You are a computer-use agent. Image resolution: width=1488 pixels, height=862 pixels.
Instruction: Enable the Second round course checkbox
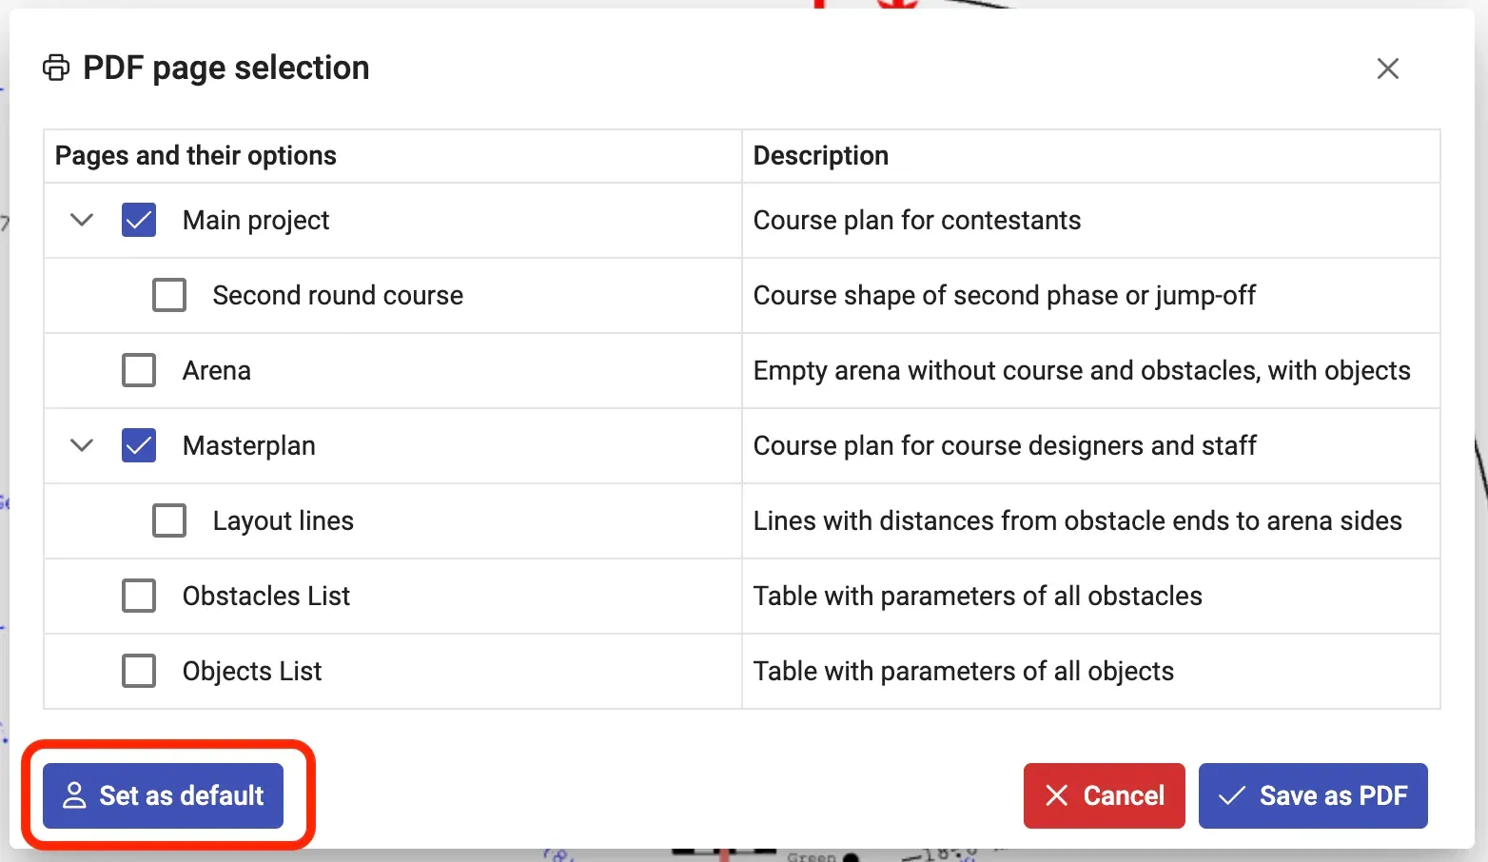pos(169,295)
